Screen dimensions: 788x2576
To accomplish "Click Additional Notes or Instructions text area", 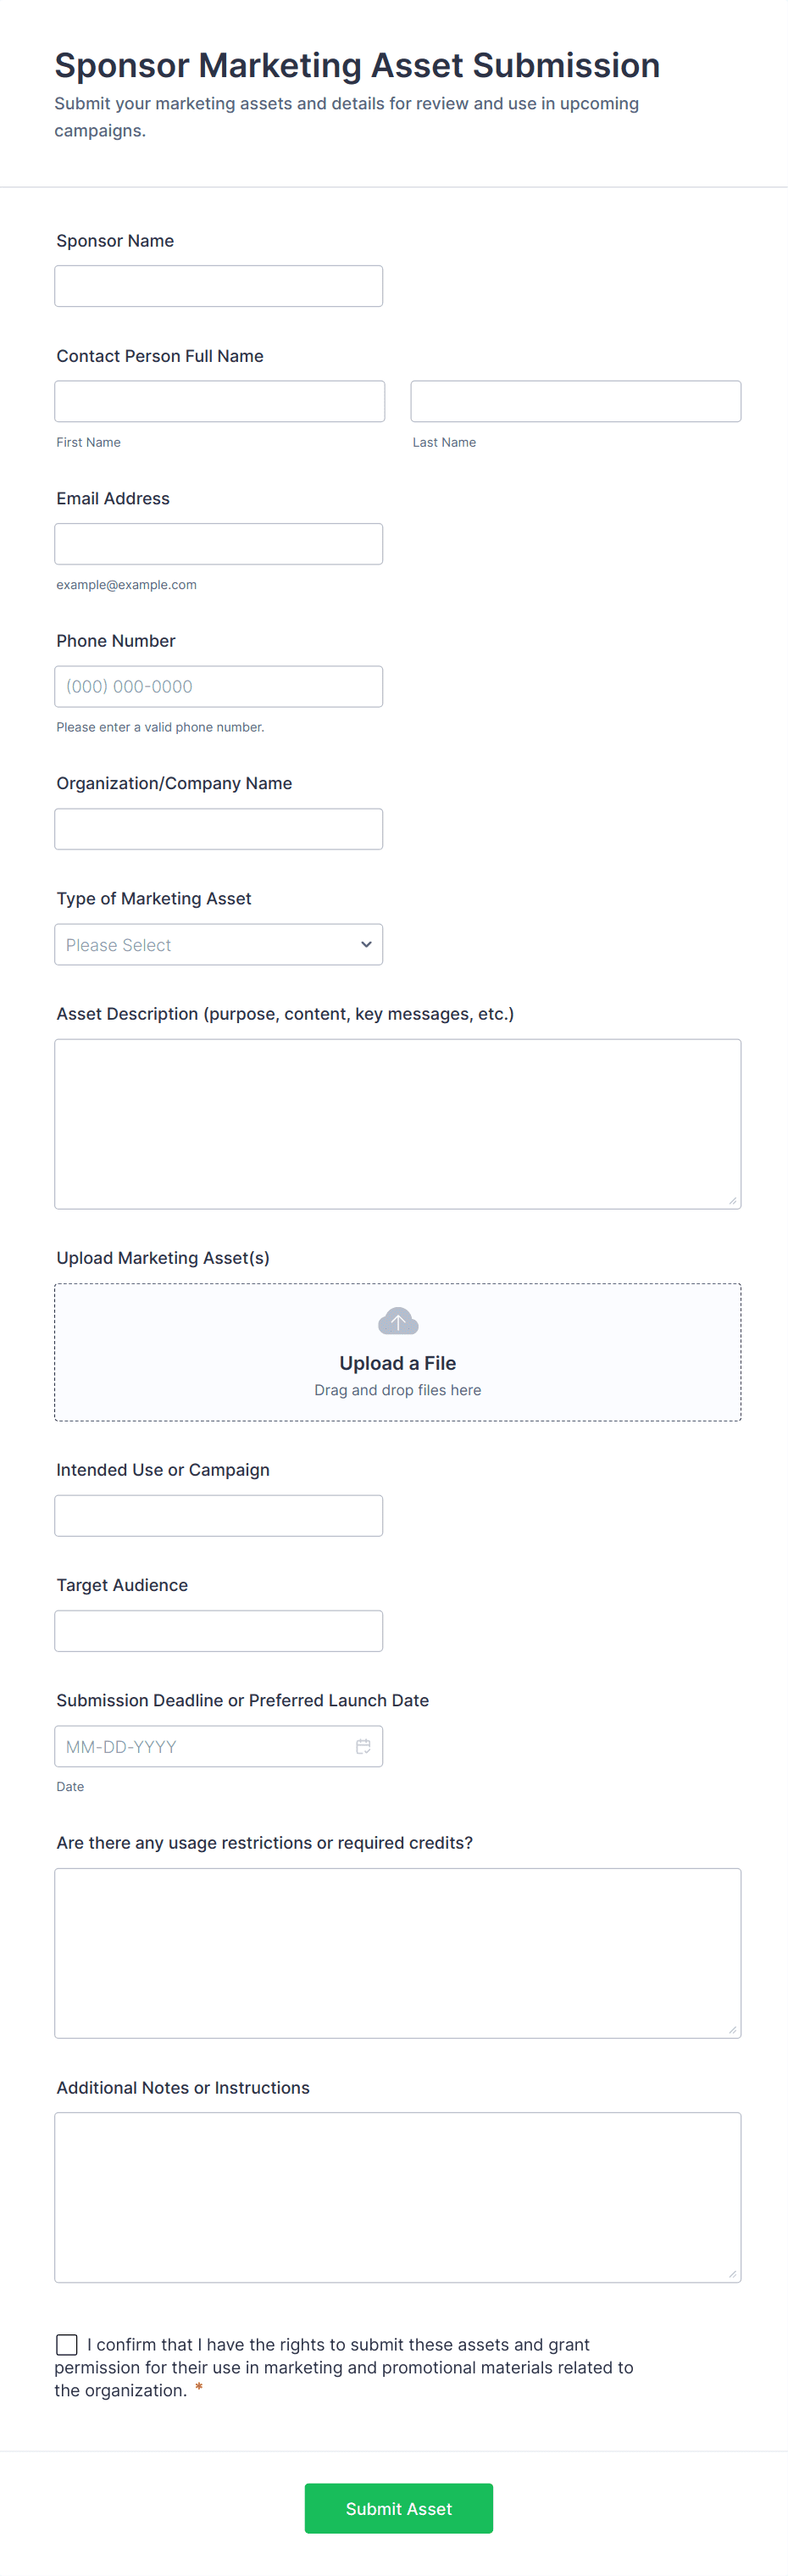I will [x=397, y=2196].
